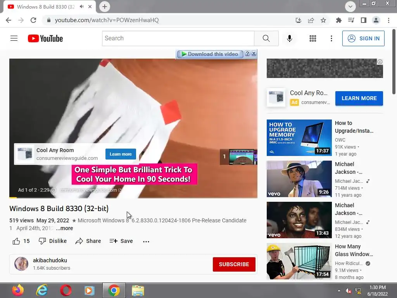Click Learn more on video ad overlay
The image size is (397, 298).
coord(121,154)
